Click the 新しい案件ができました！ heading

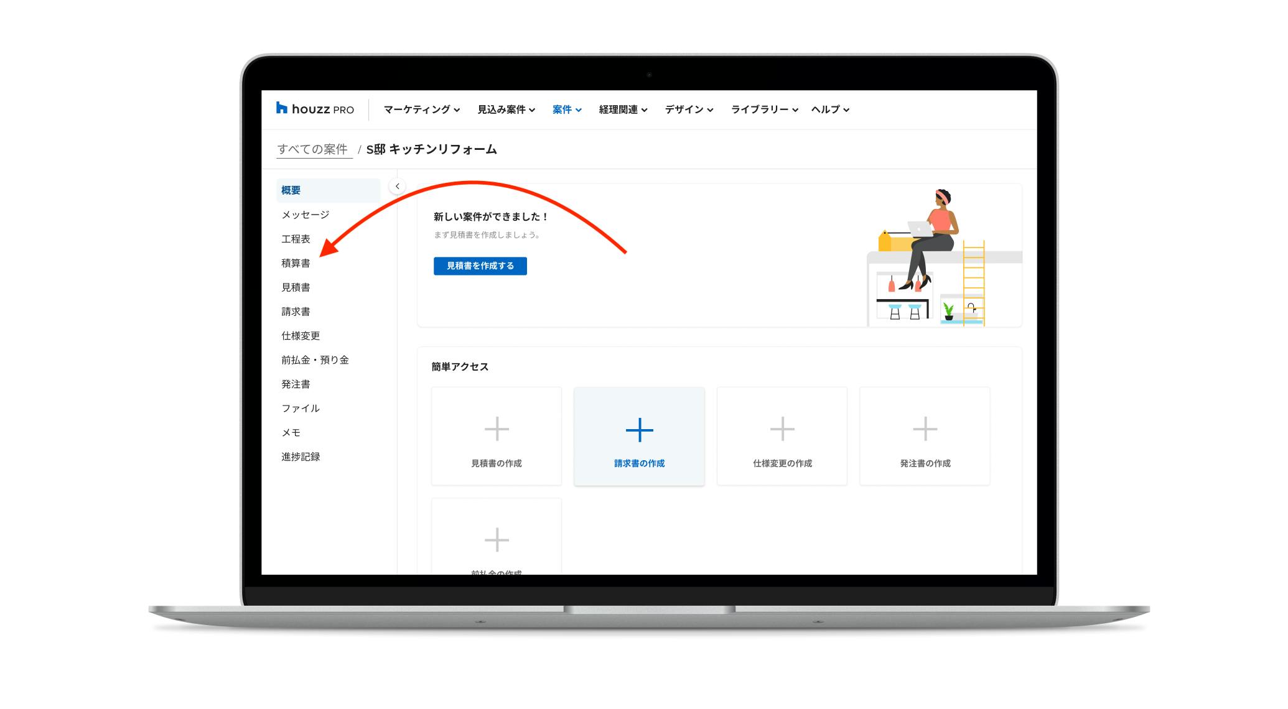click(491, 217)
